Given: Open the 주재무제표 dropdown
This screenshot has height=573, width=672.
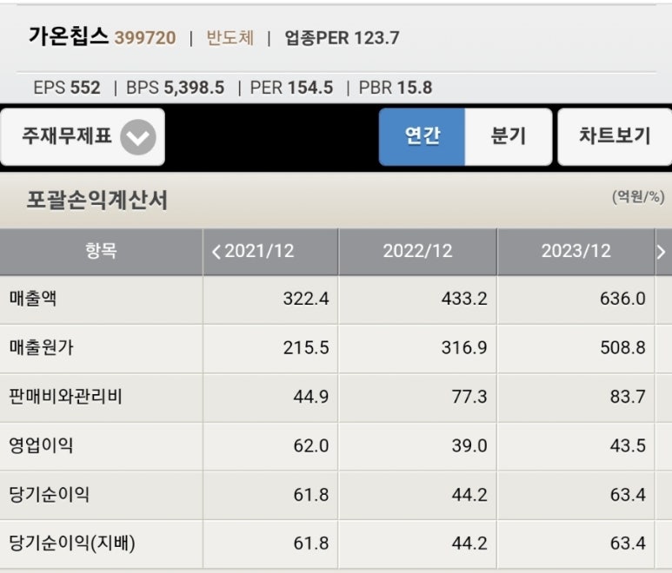Looking at the screenshot, I should (83, 136).
